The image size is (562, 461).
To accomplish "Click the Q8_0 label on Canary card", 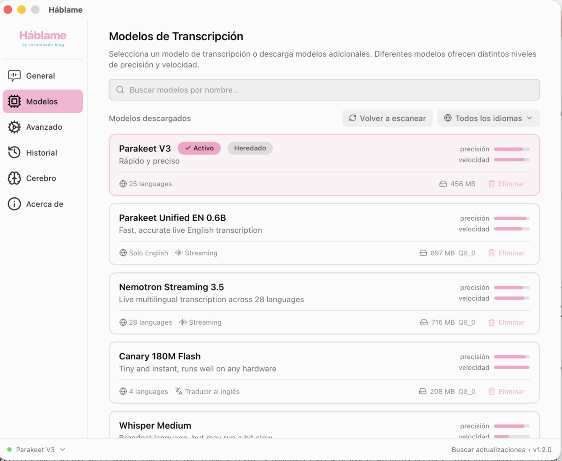I will coord(466,392).
